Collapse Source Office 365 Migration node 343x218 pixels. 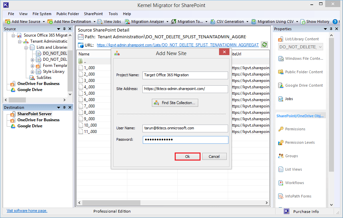pyautogui.click(x=13, y=35)
